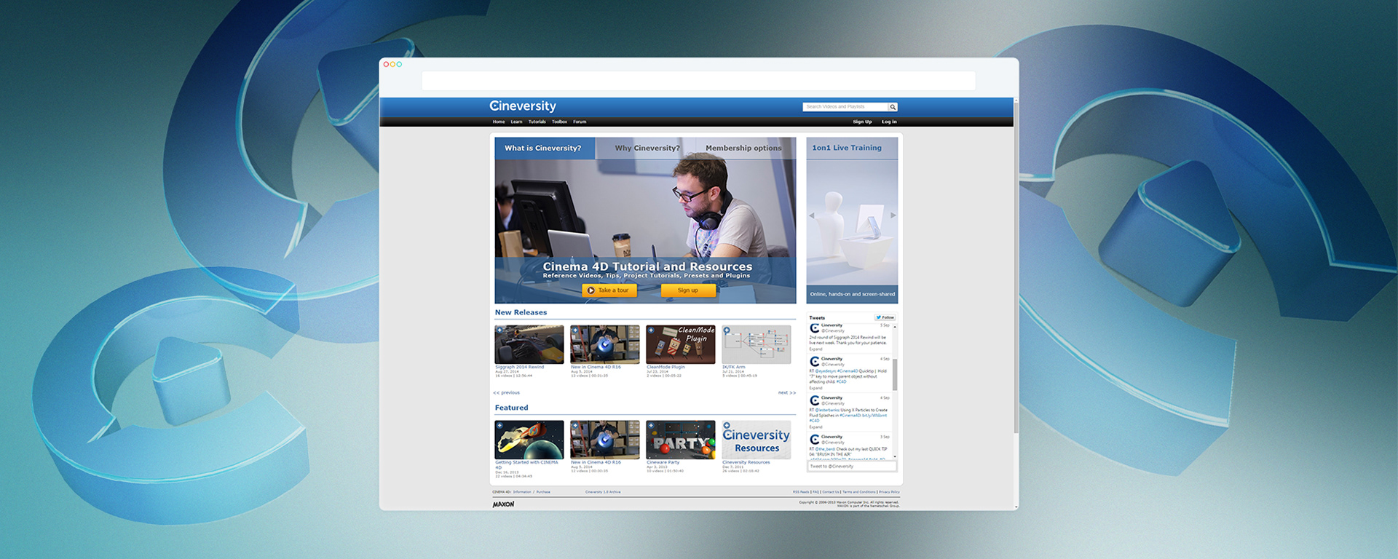Click the Log In link
The height and width of the screenshot is (559, 1398).
tap(889, 122)
